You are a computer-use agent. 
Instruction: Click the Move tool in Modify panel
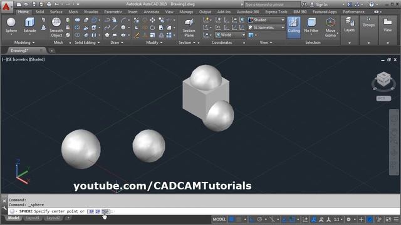click(153, 20)
